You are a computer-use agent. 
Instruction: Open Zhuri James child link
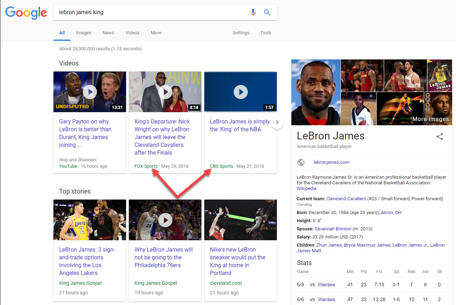pyautogui.click(x=329, y=245)
